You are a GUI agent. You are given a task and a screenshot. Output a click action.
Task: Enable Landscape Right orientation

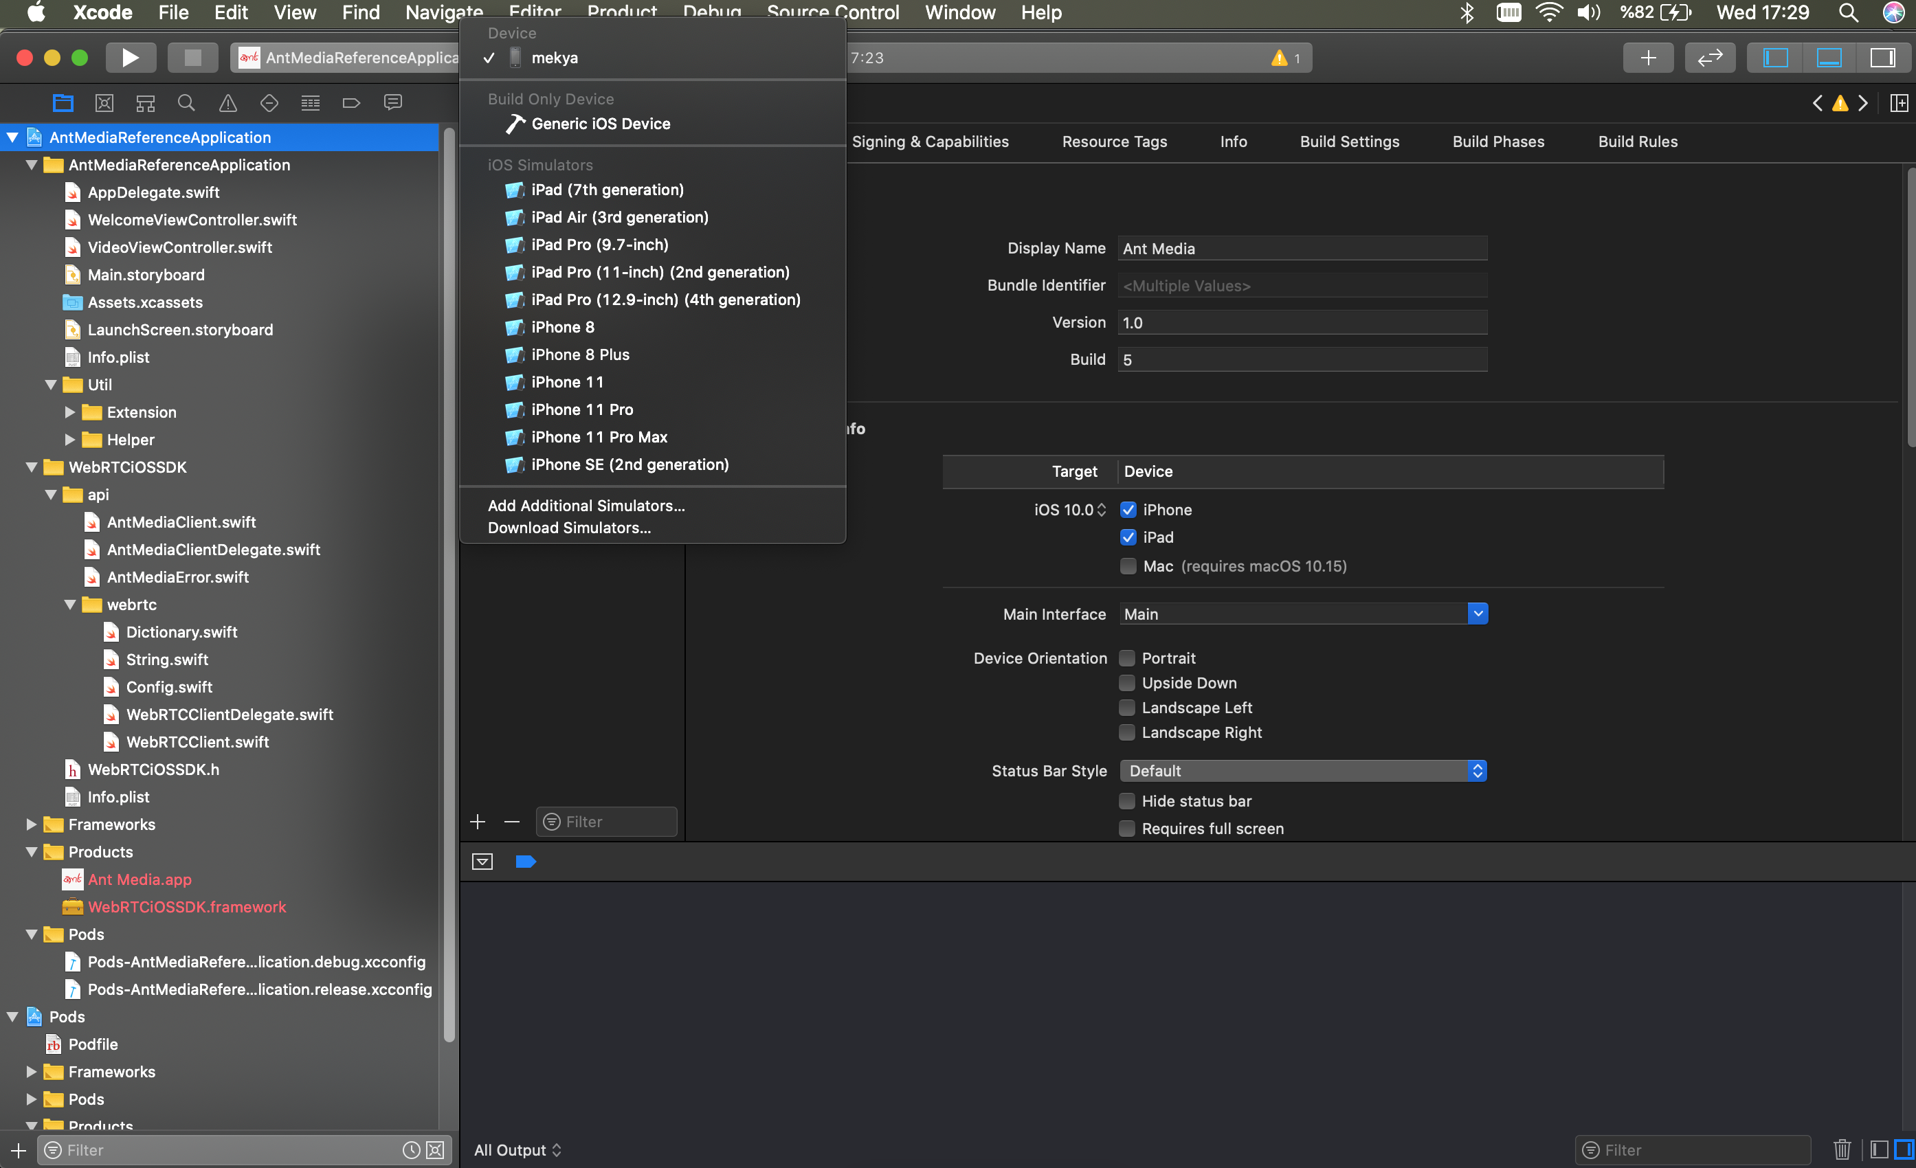[x=1127, y=732]
